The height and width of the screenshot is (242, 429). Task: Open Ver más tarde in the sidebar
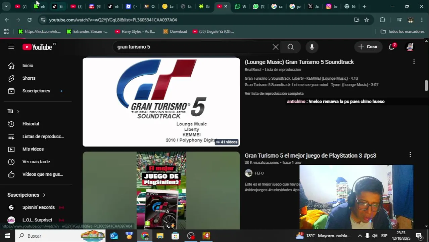pyautogui.click(x=36, y=162)
